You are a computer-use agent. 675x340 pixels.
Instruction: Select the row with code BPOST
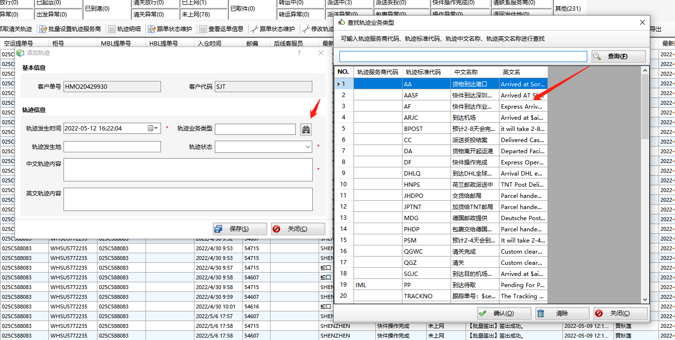(441, 129)
